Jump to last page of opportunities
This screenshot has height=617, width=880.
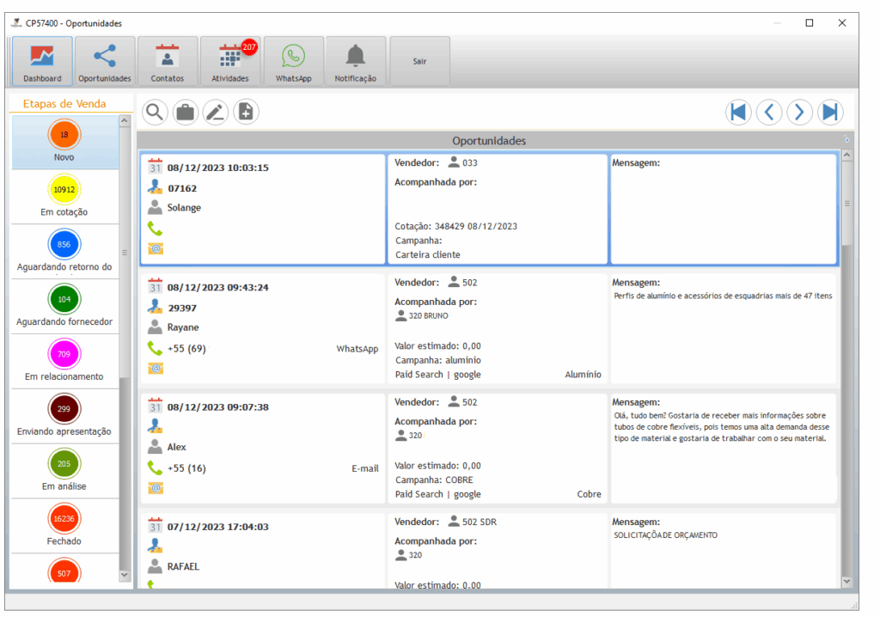click(x=830, y=112)
